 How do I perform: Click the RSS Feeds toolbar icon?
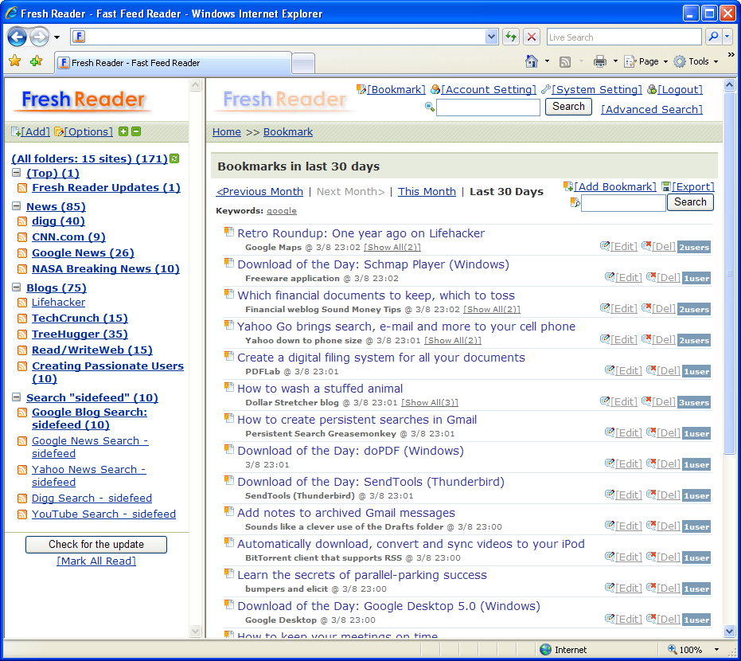(565, 61)
